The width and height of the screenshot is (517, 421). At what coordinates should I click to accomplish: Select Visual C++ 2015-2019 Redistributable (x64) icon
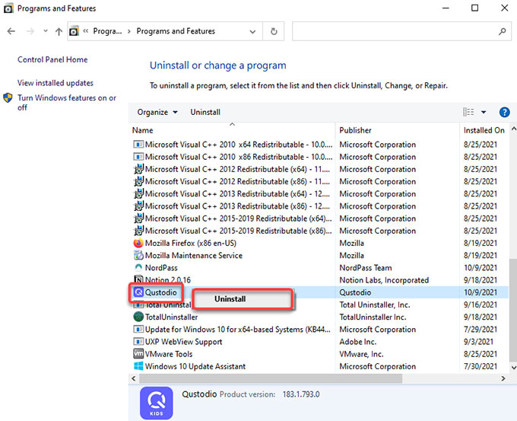(138, 218)
